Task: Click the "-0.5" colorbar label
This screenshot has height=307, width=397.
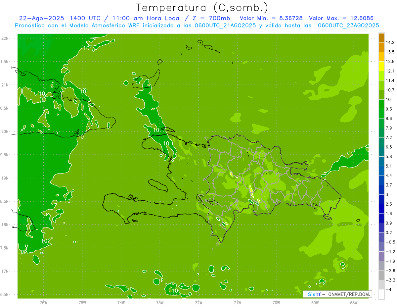Action: click(390, 242)
